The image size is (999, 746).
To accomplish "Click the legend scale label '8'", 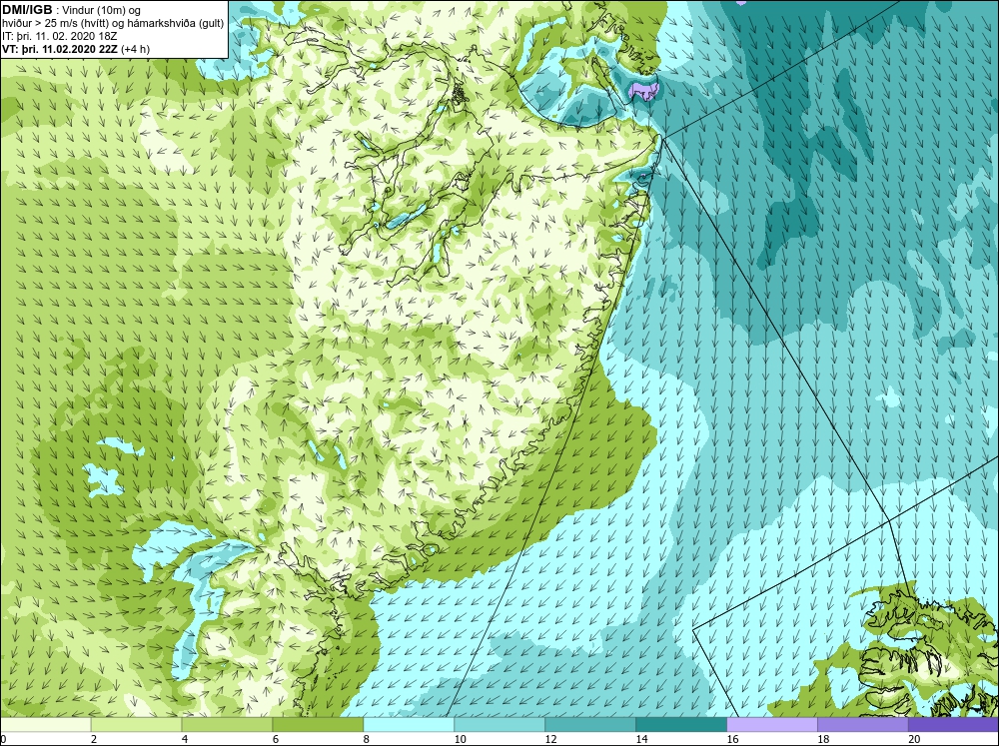I will tap(367, 739).
